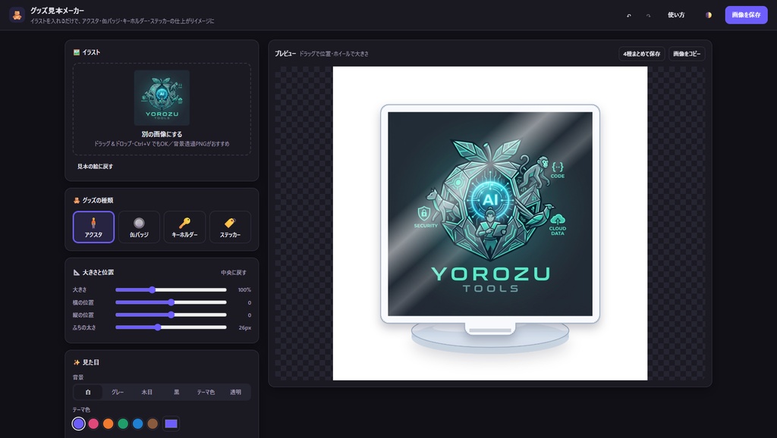Click the acrylic stand preview image
The image size is (777, 438).
[489, 224]
